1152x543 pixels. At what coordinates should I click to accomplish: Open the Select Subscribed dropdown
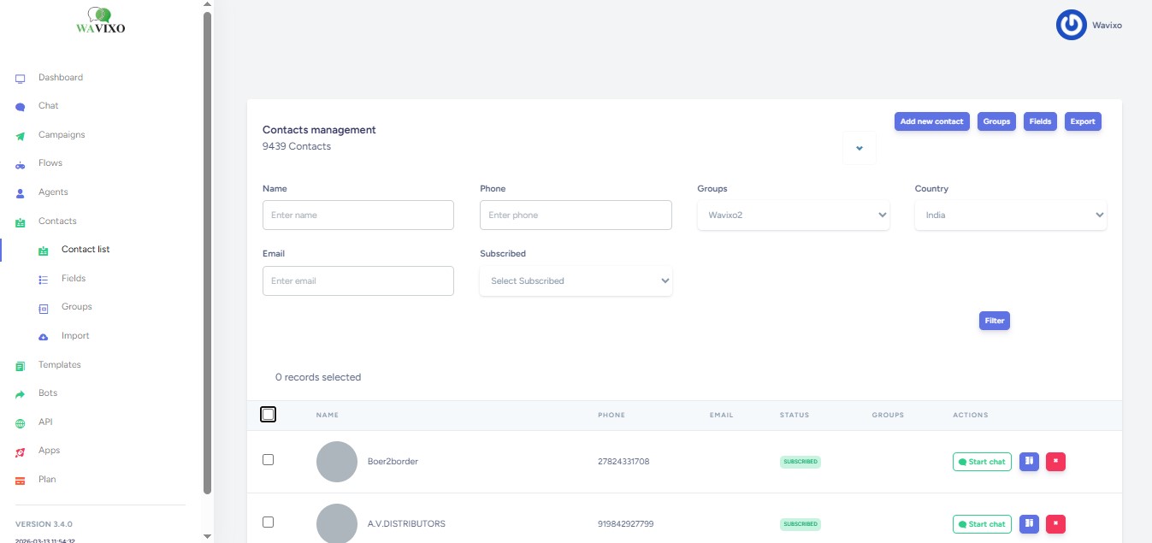point(576,280)
